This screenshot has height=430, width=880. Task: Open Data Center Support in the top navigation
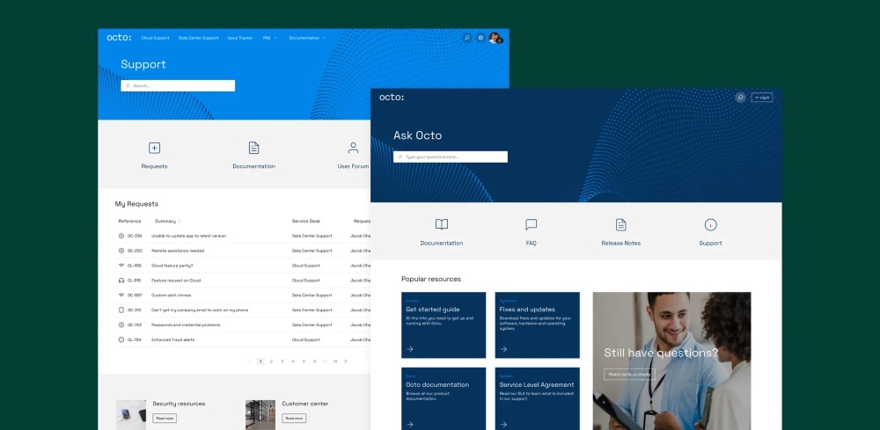199,38
